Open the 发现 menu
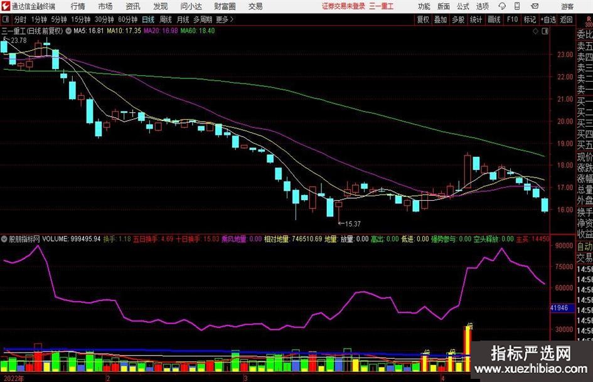Image resolution: width=593 pixels, height=382 pixels. (161, 6)
